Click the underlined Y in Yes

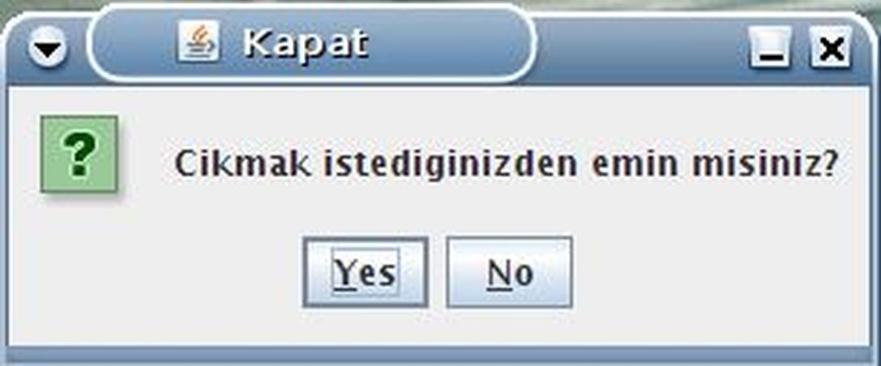coord(345,272)
